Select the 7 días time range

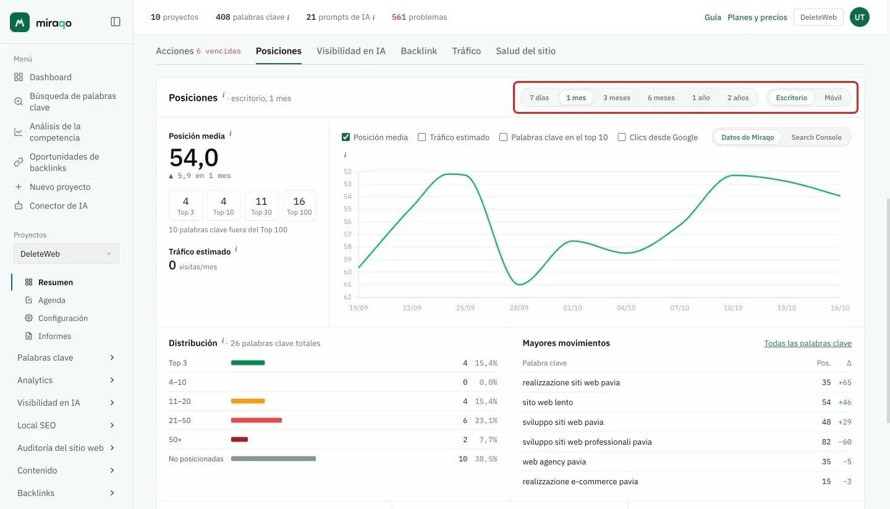[x=539, y=98]
